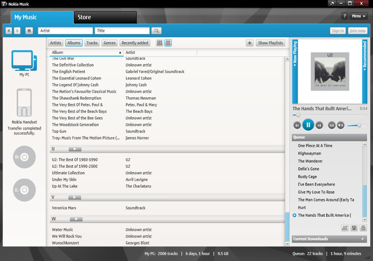Click the compact mode window icon
The image size is (373, 261).
332,3
